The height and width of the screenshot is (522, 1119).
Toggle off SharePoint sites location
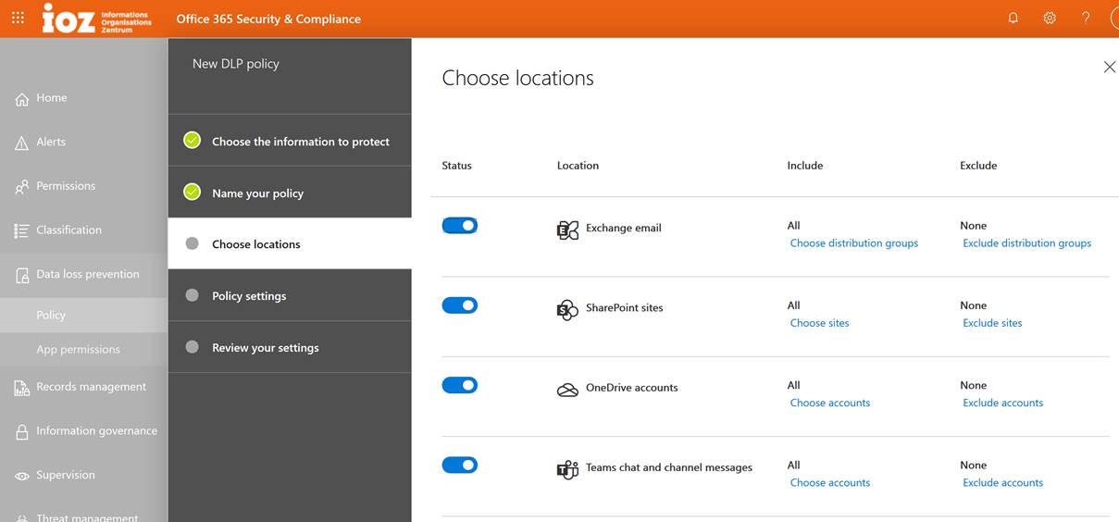click(460, 304)
